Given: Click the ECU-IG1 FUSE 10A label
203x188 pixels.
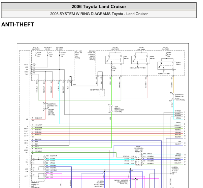Looking at the screenshot, I should pos(63,55).
